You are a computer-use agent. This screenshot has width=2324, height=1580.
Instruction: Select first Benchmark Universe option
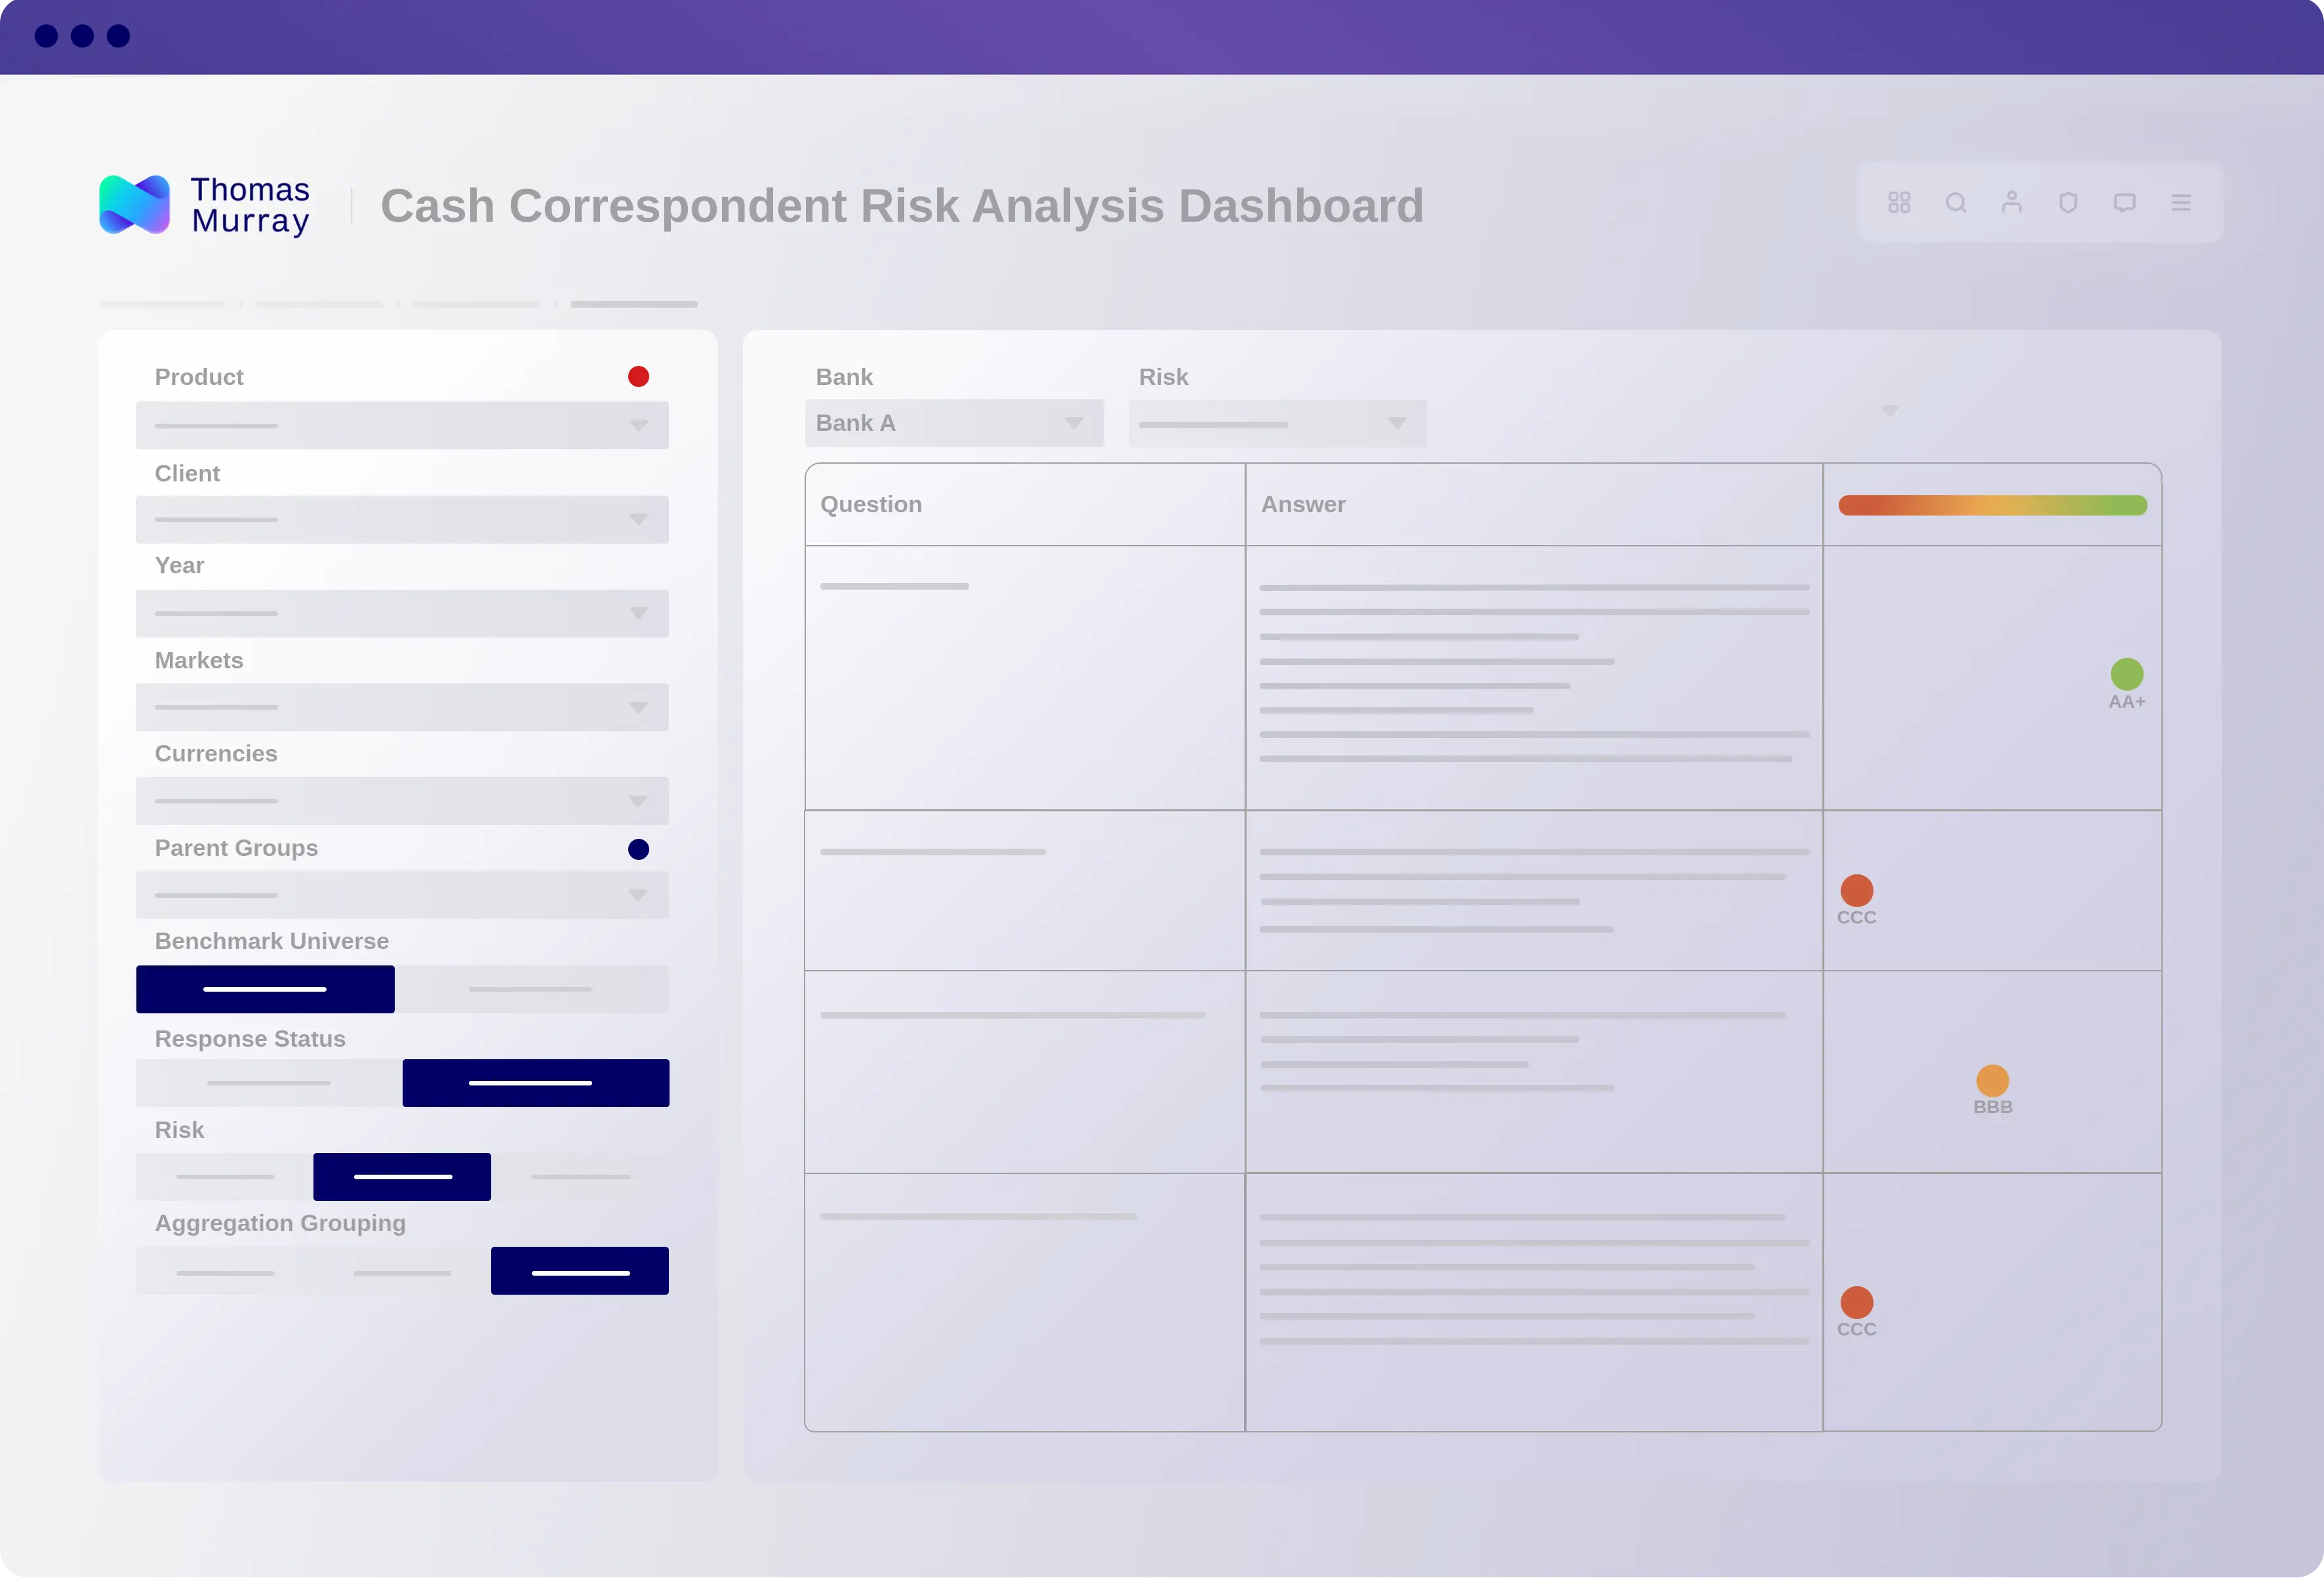point(265,989)
